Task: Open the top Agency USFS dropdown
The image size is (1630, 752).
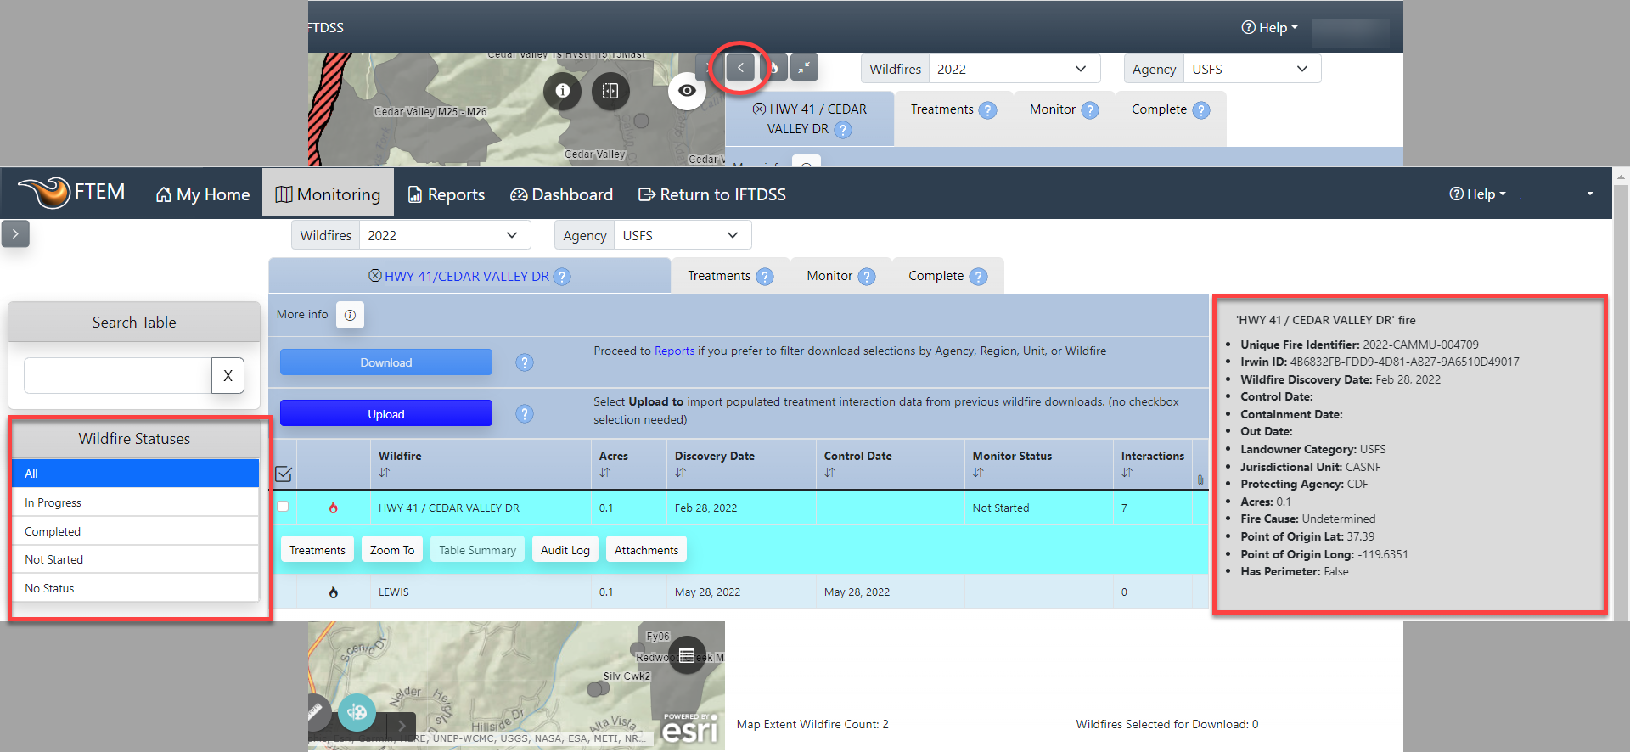Action: (1252, 69)
